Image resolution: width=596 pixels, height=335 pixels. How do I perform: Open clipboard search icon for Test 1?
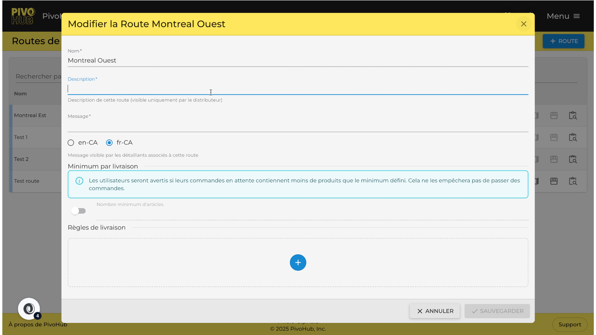tap(573, 137)
